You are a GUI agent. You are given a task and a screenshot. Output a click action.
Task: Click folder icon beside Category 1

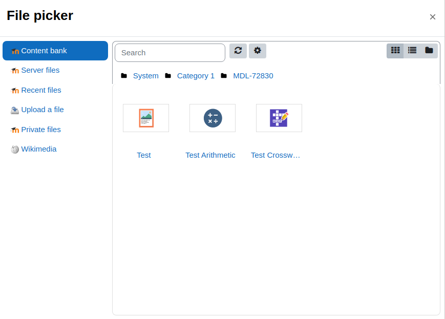(168, 76)
